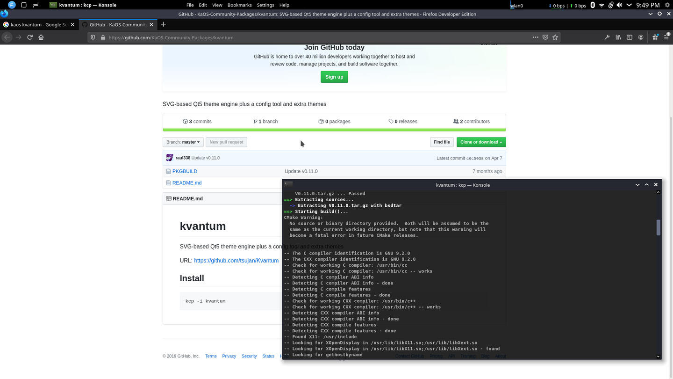View the 0 packages link
Viewport: 673px width, 379px height.
pyautogui.click(x=334, y=121)
